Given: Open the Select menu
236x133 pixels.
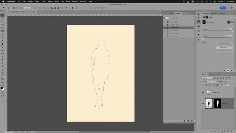Looking at the screenshot, I should (50, 1).
